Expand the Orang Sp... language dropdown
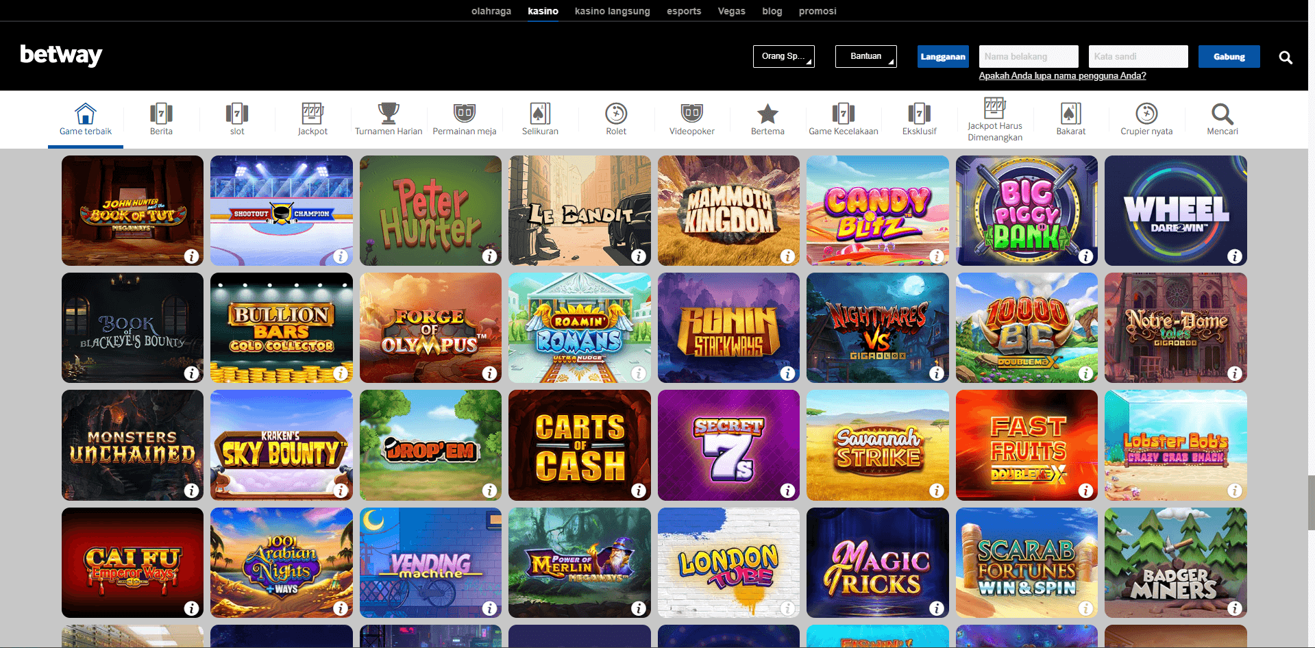The height and width of the screenshot is (648, 1315). (x=784, y=56)
